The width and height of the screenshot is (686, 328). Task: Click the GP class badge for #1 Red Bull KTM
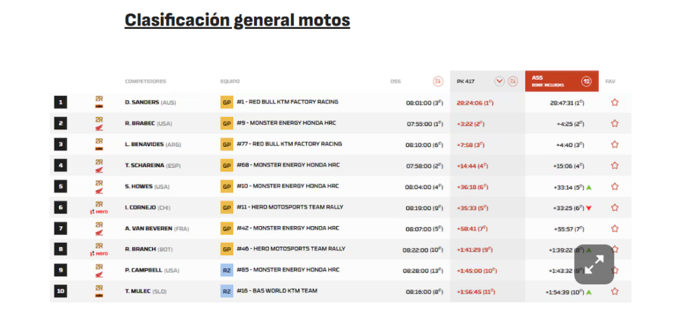coord(226,102)
